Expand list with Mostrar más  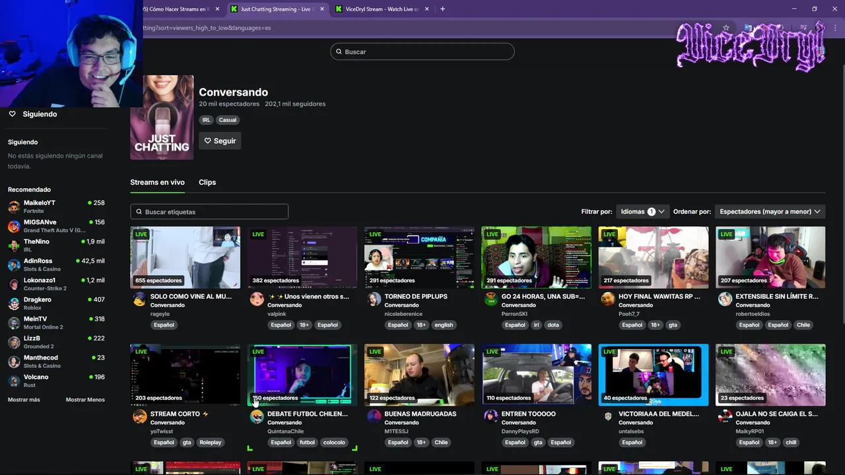pyautogui.click(x=24, y=400)
